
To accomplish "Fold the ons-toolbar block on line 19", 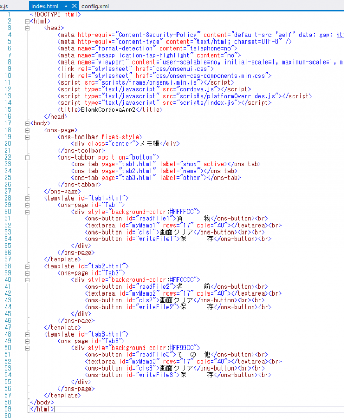I will (x=27, y=137).
